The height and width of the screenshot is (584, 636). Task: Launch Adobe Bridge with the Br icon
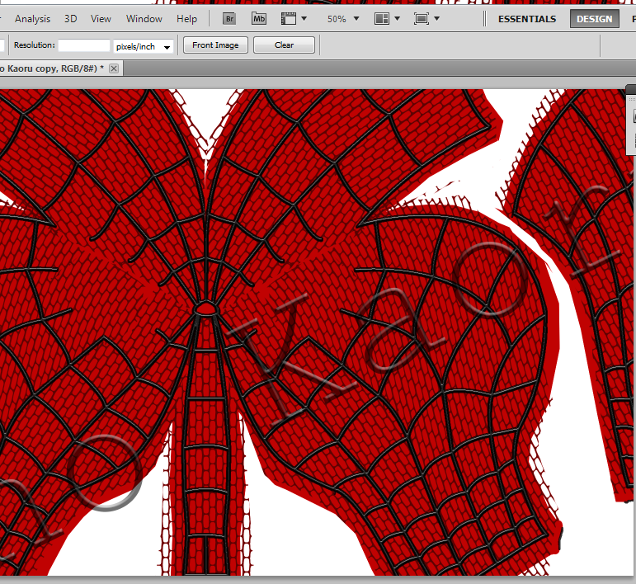[x=229, y=19]
